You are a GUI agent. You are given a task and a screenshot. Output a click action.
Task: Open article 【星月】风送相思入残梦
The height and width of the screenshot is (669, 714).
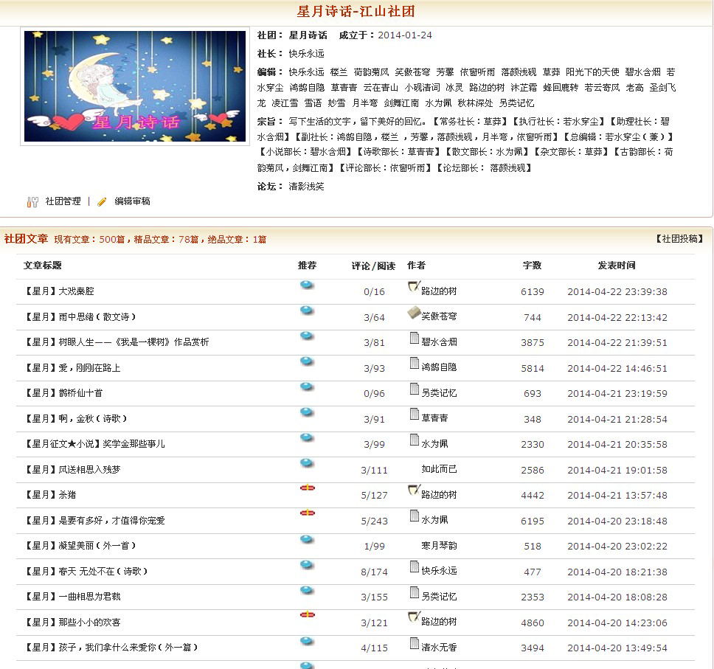72,469
